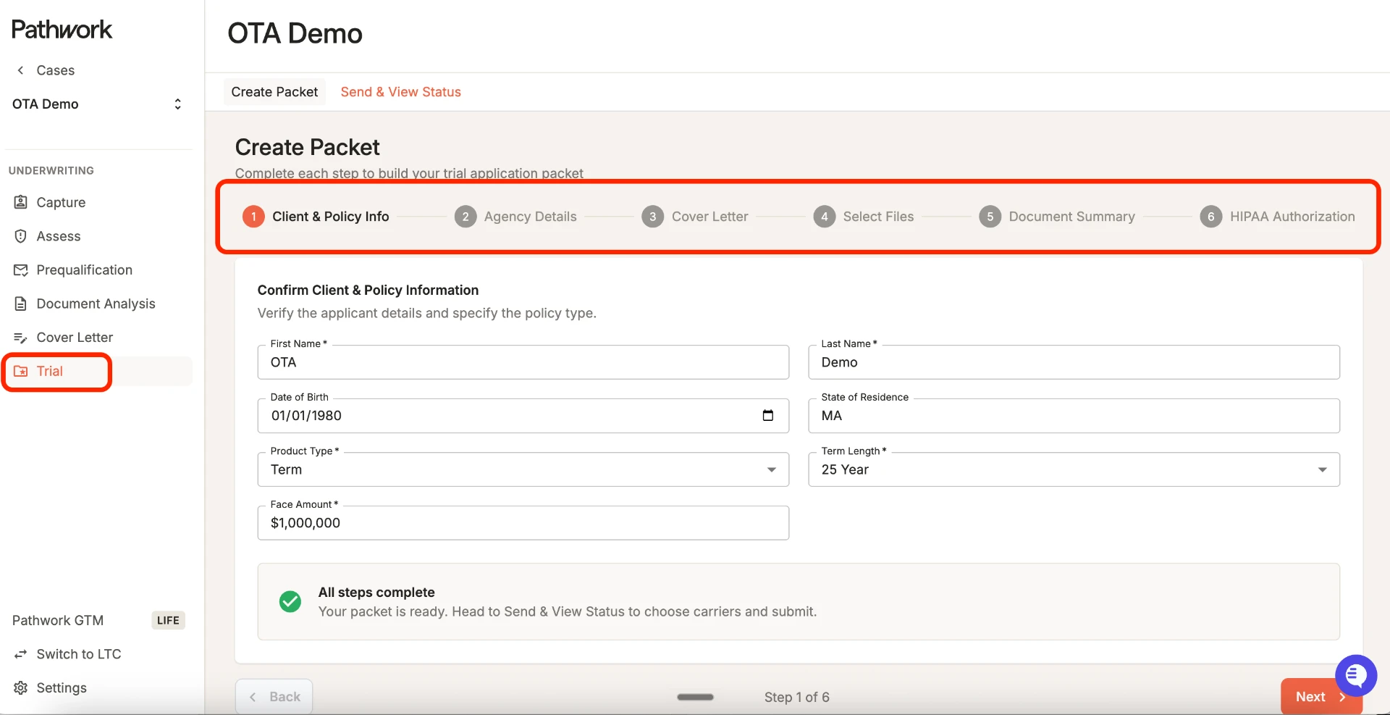Go to step 6 HIPAA Authorization
Image resolution: width=1390 pixels, height=715 pixels.
point(1277,217)
